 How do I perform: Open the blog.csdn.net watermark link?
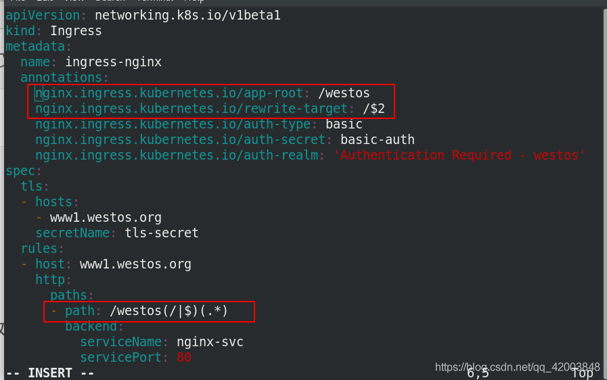click(517, 367)
